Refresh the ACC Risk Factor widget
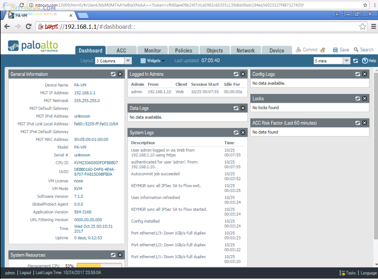 358,123
